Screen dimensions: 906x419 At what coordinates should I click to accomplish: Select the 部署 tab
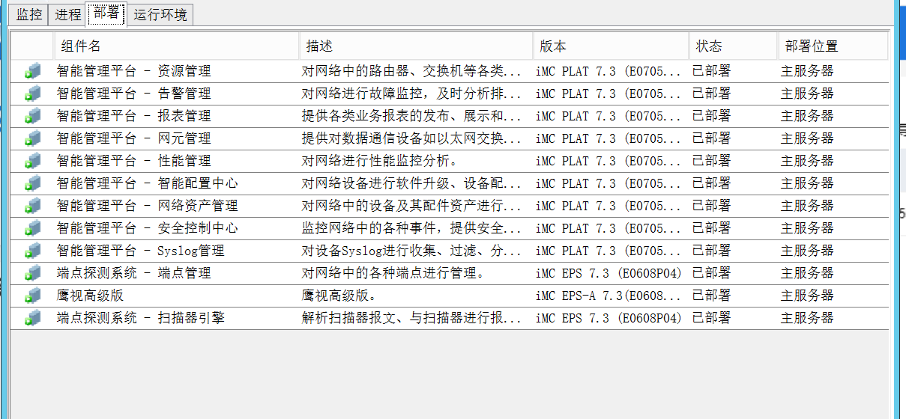(x=106, y=13)
